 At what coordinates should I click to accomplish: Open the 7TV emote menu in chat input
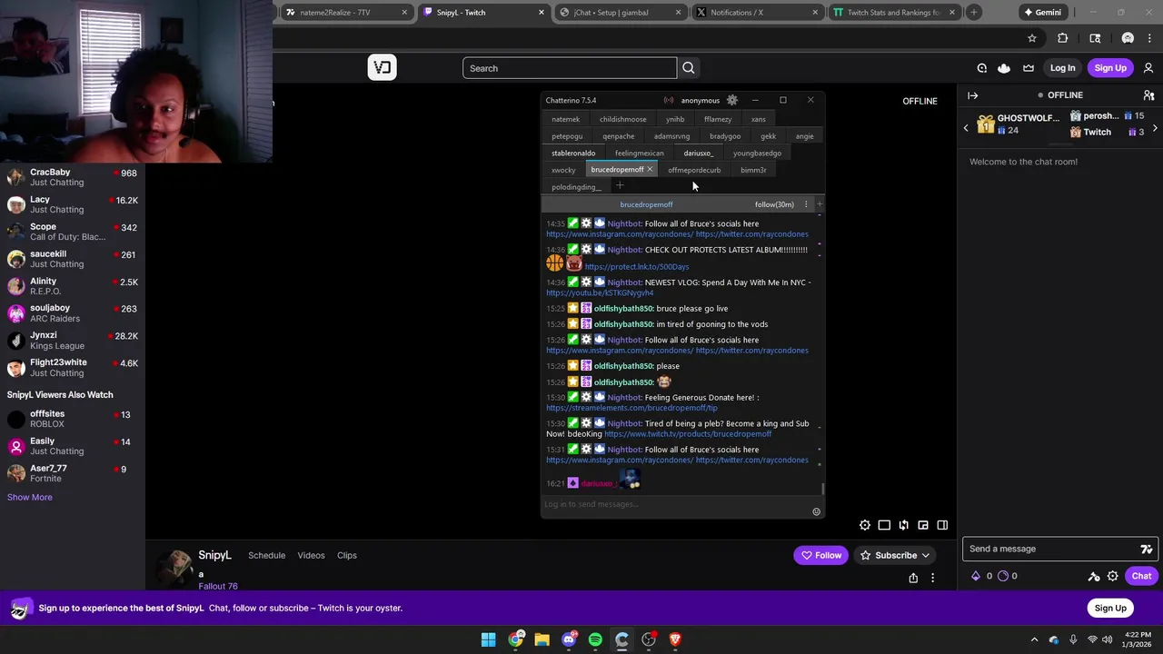pyautogui.click(x=1147, y=549)
